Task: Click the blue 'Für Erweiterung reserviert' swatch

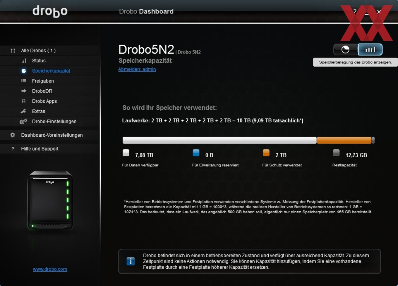Action: (196, 153)
